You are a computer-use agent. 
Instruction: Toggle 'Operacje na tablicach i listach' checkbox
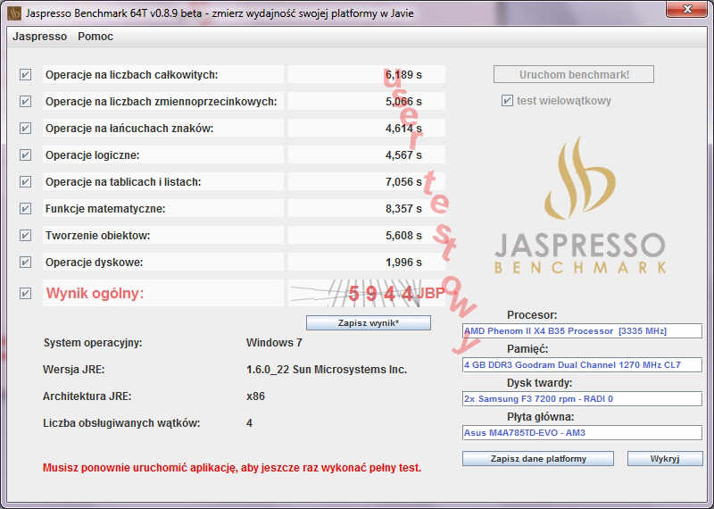click(26, 182)
